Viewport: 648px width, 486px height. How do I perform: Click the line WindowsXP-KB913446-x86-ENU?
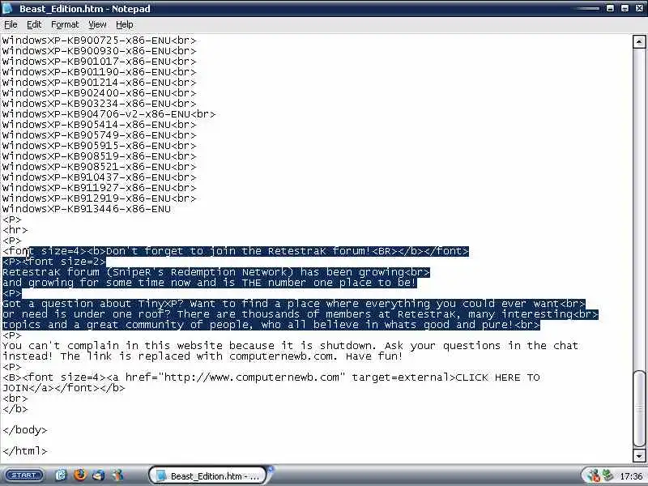coord(87,209)
